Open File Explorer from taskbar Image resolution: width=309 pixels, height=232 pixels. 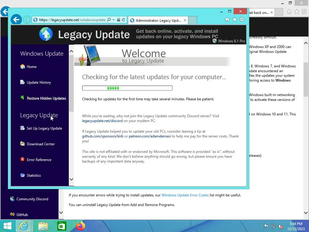(43, 226)
